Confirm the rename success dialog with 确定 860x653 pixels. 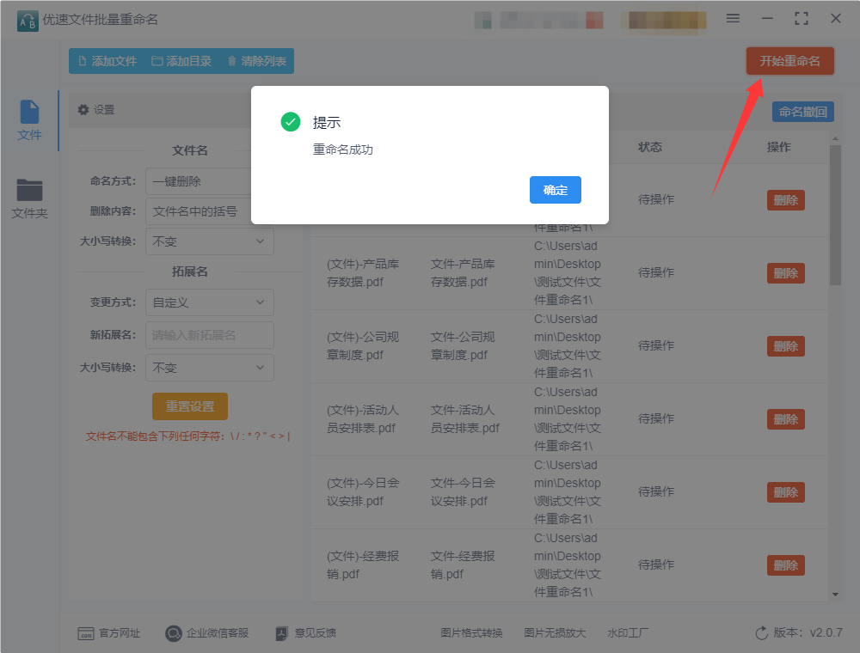pyautogui.click(x=555, y=190)
